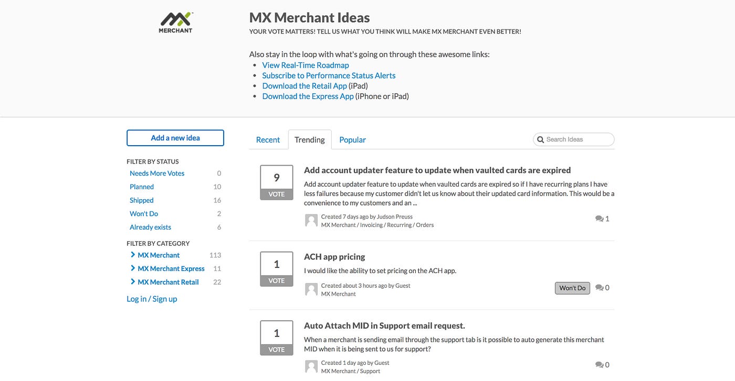Click the Planned count 10
The height and width of the screenshot is (381, 735).
[217, 187]
